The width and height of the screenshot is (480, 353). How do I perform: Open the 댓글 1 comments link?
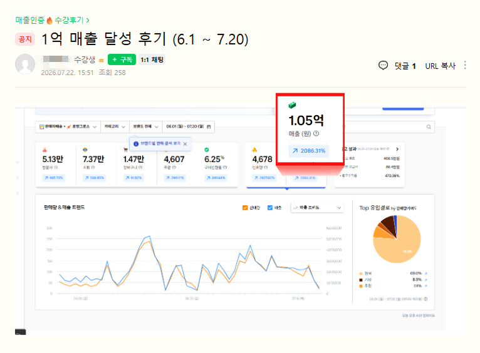(x=405, y=66)
